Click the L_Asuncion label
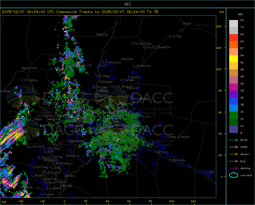Viewport: 255px width, 205px height. click(x=142, y=66)
